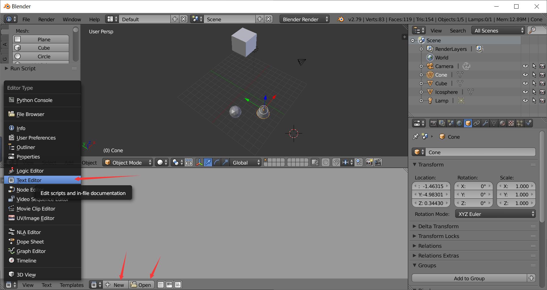
Task: Expand the Transform Locks panel
Action: 438,236
